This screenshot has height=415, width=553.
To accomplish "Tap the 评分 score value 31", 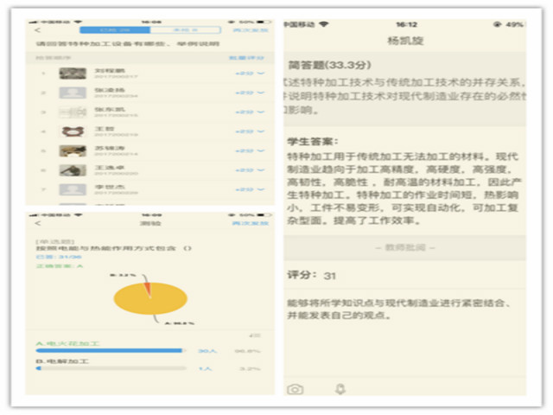I will tap(329, 276).
